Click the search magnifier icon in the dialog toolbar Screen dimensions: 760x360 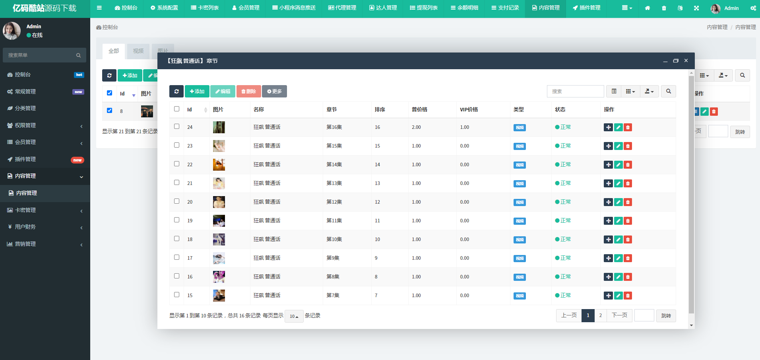click(669, 91)
